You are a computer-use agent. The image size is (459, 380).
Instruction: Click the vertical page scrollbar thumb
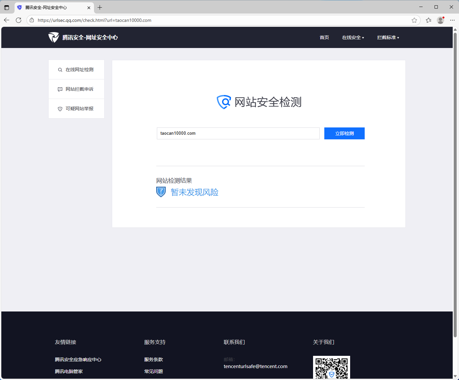click(x=455, y=185)
